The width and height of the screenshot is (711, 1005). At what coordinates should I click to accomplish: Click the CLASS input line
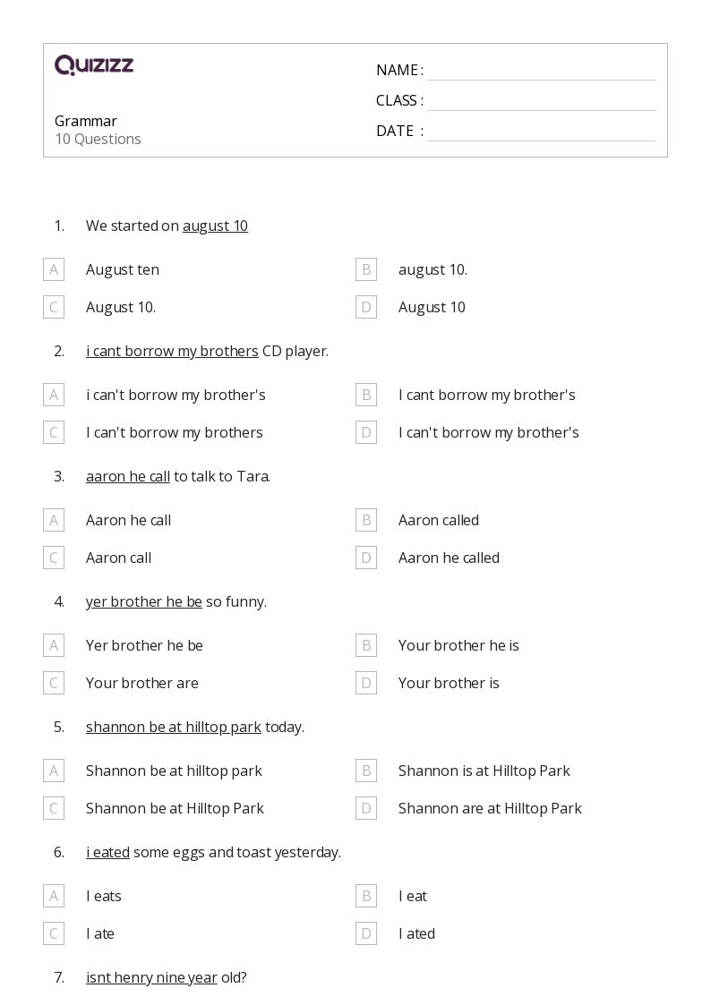(542, 102)
